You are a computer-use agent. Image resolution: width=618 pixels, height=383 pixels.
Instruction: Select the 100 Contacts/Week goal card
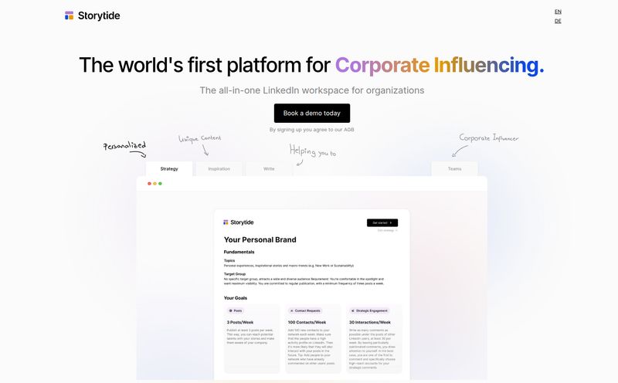tap(313, 338)
